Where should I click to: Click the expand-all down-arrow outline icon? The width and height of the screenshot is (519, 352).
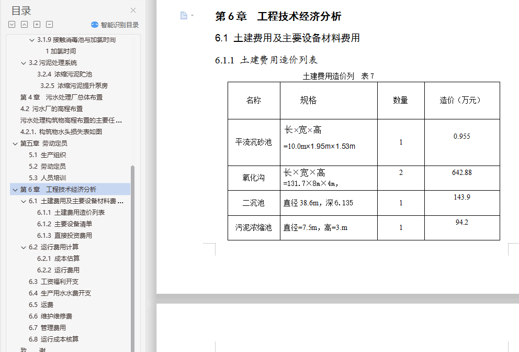pyautogui.click(x=12, y=25)
